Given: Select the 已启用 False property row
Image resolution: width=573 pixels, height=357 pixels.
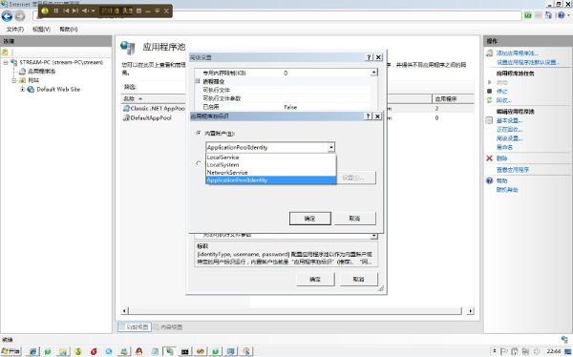Looking at the screenshot, I should click(x=282, y=107).
